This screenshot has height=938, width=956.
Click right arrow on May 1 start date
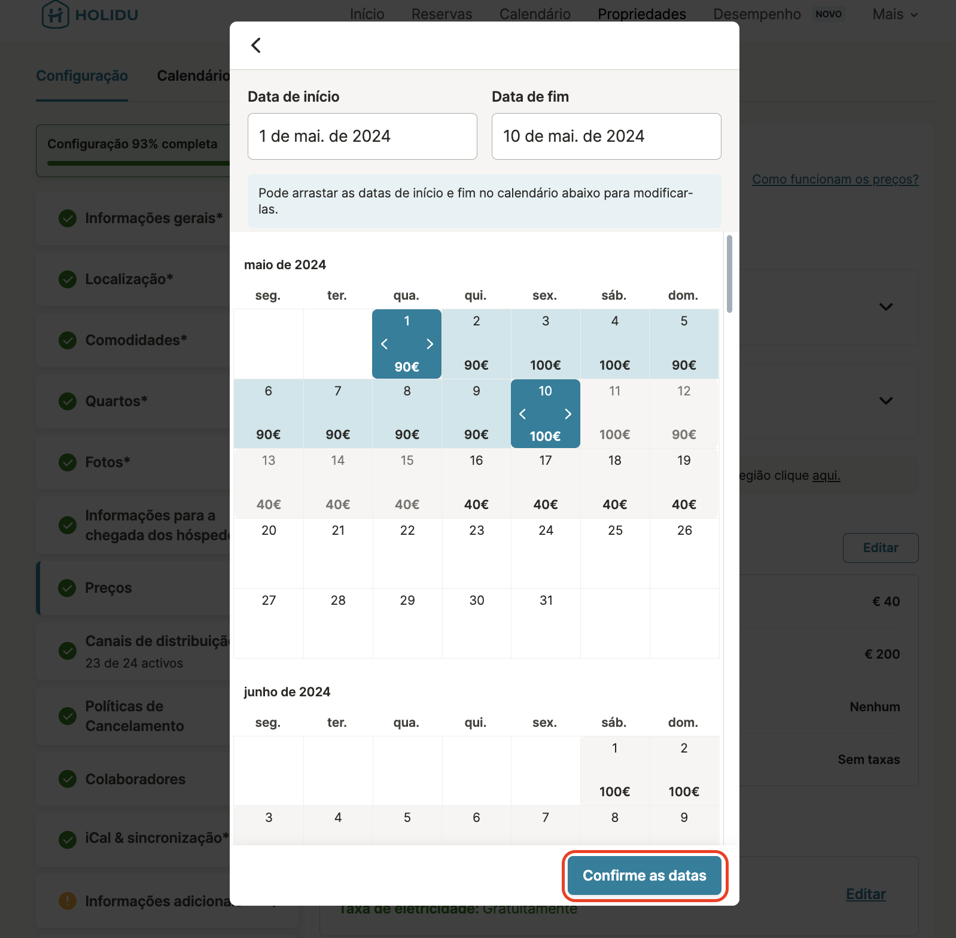click(x=430, y=344)
